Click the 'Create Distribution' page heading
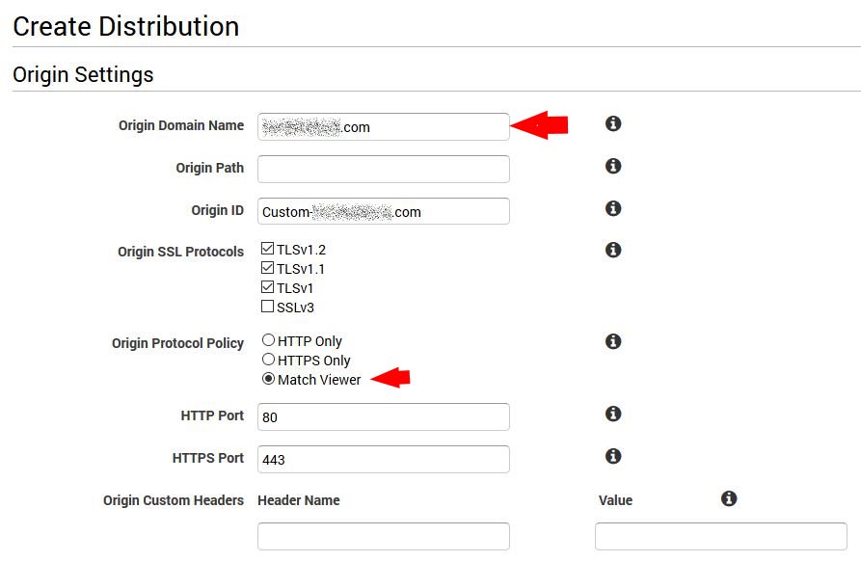The width and height of the screenshot is (861, 562). click(x=125, y=26)
